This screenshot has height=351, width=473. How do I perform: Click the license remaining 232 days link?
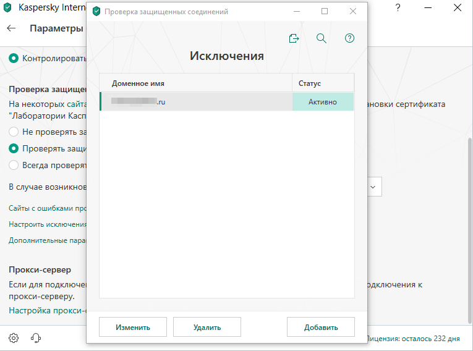coord(414,339)
